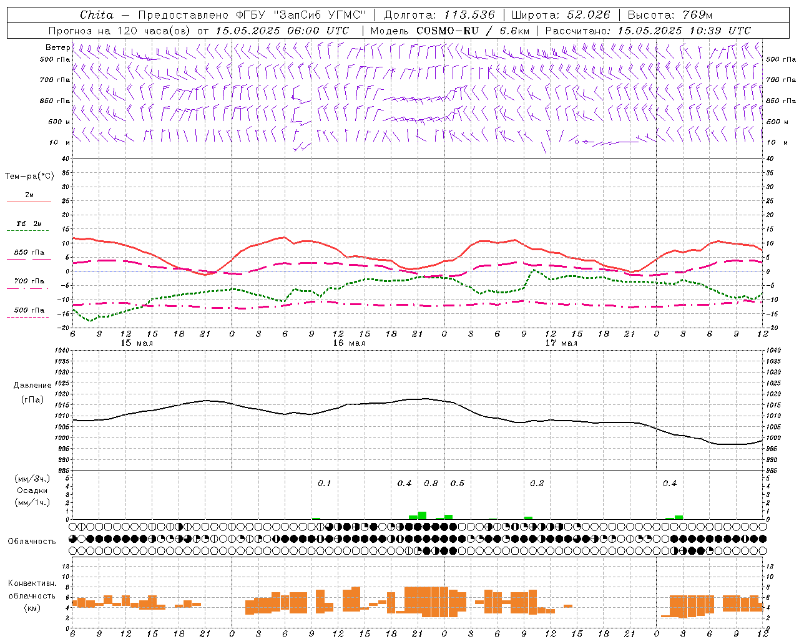Click "Прогноз на 120 часа(ов)" forecast text
799x639 pixels.
(120, 31)
